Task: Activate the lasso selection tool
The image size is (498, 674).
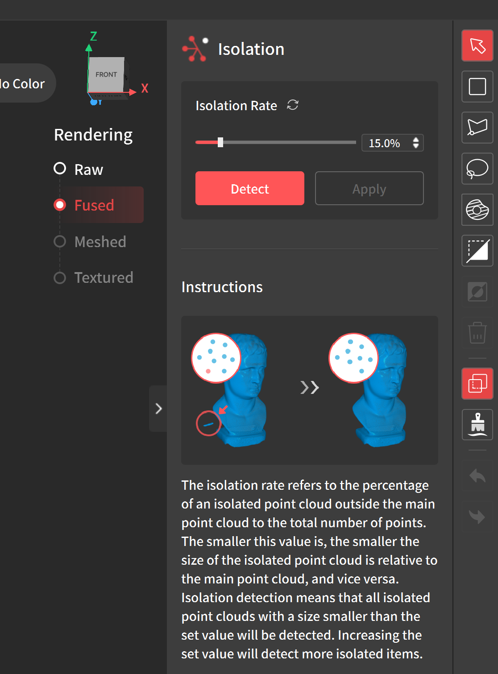Action: click(477, 169)
